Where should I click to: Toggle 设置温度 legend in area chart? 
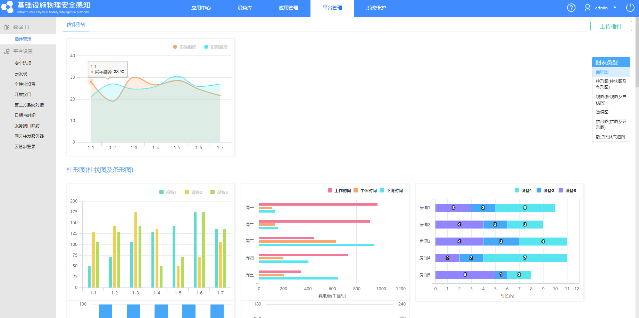[x=216, y=47]
